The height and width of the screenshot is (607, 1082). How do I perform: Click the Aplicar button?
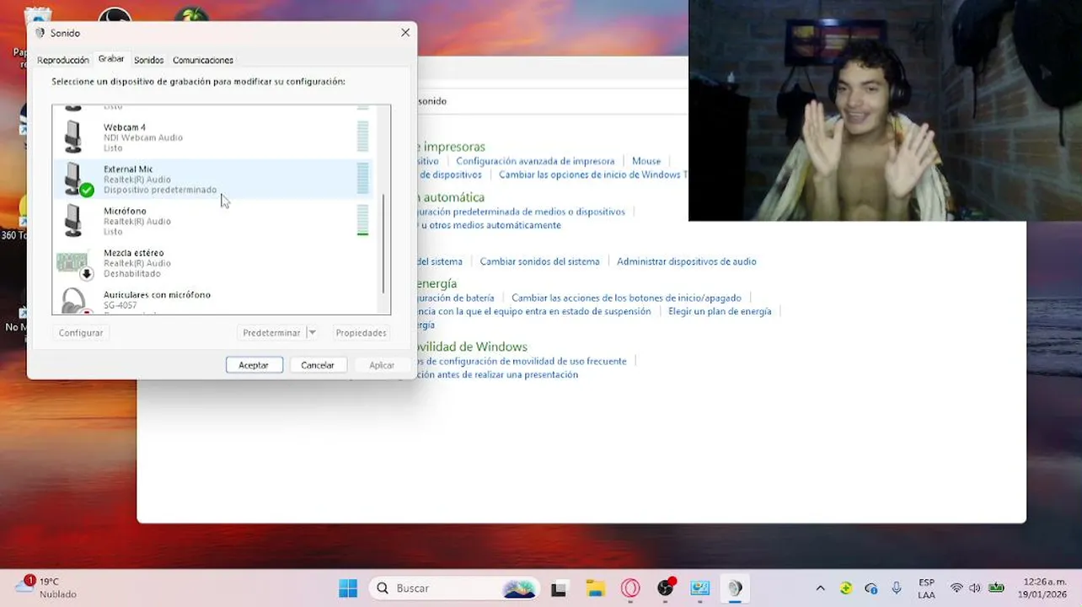[382, 365]
